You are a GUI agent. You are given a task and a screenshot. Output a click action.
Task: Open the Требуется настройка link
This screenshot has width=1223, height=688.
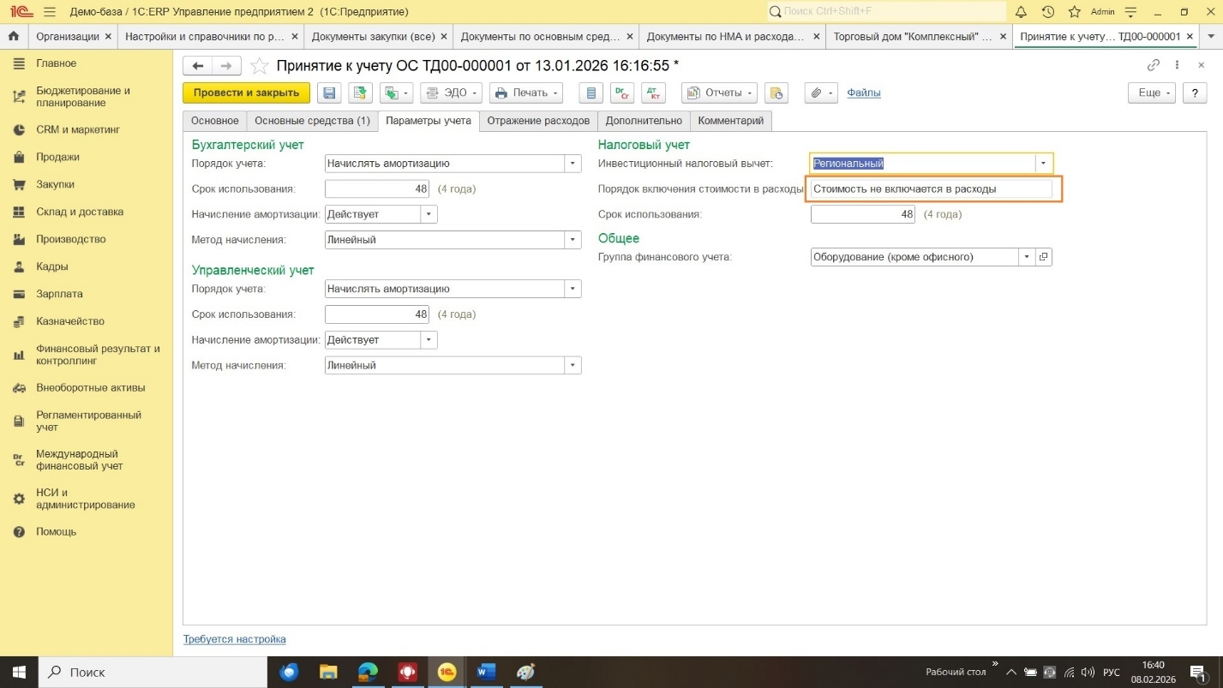point(234,639)
